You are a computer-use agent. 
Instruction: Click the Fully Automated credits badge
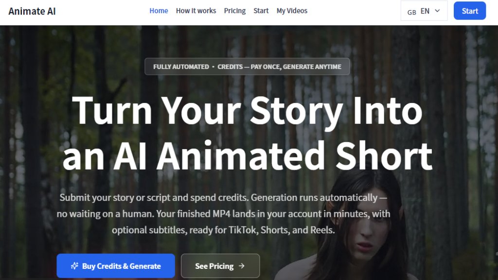[247, 67]
